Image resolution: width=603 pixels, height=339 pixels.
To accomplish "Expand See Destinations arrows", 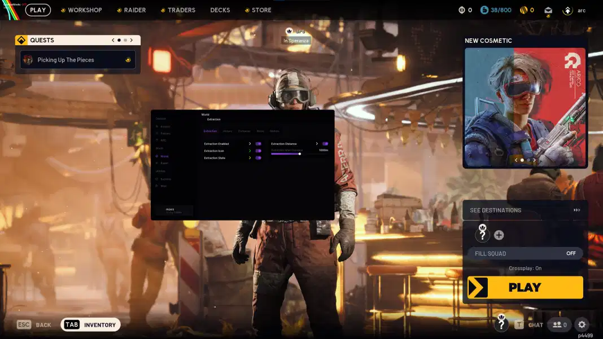I will tap(577, 210).
